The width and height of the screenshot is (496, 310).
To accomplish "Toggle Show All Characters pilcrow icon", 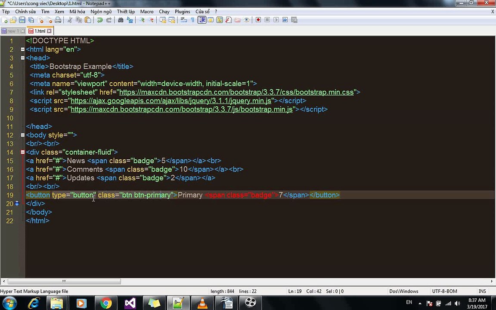I will pyautogui.click(x=192, y=20).
